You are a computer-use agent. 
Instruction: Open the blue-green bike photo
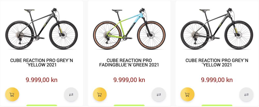(129, 29)
